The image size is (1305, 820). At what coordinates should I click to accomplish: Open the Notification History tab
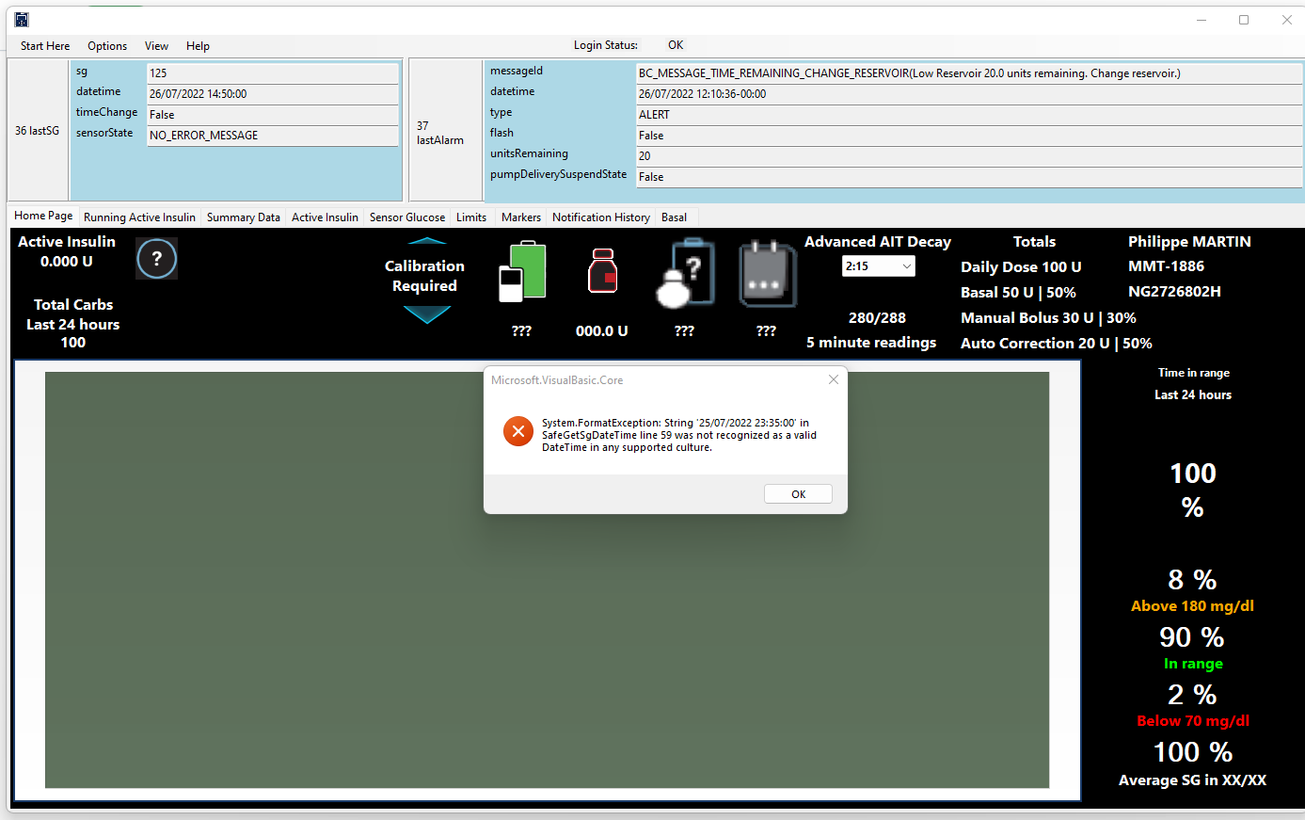click(x=600, y=217)
